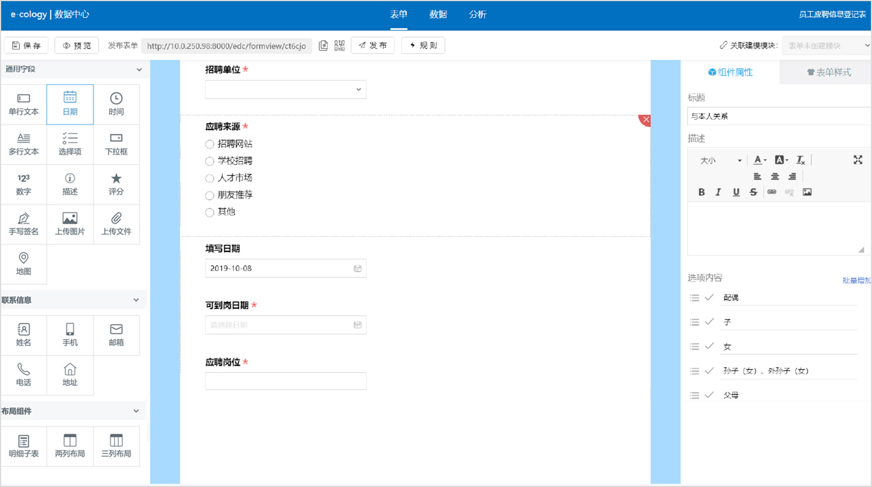Add the 上传图片 component

[70, 224]
